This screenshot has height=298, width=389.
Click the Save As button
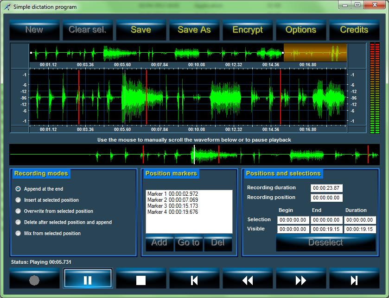(194, 30)
